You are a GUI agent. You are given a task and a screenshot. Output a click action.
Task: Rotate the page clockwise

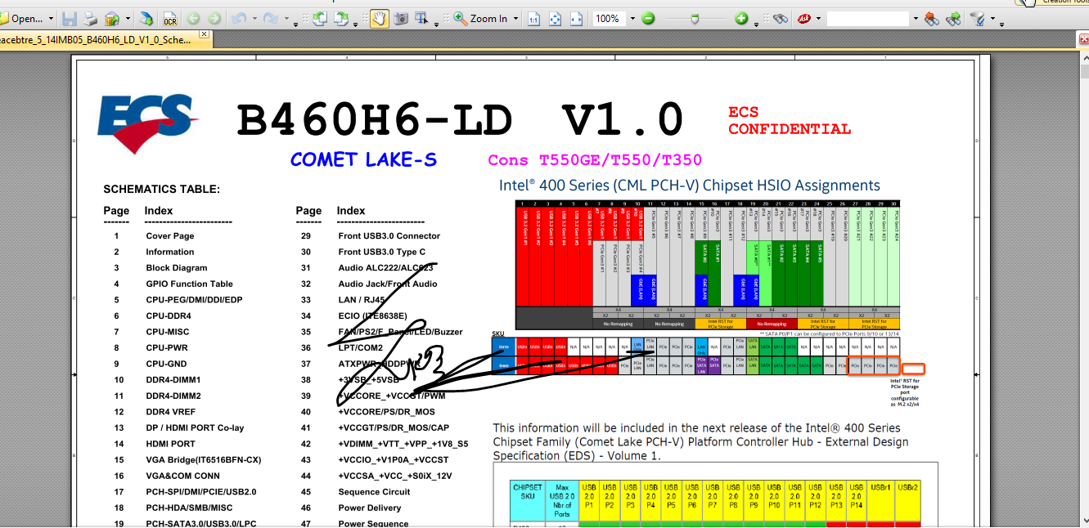coord(340,19)
